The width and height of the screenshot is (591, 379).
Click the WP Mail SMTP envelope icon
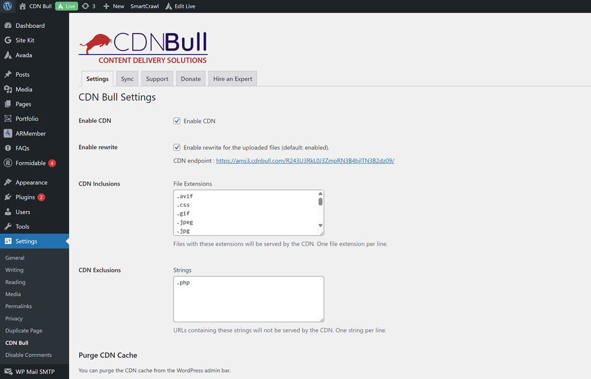pyautogui.click(x=8, y=372)
